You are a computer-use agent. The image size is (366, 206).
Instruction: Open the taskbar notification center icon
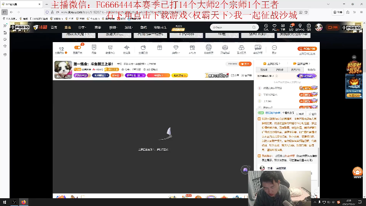click(x=360, y=202)
